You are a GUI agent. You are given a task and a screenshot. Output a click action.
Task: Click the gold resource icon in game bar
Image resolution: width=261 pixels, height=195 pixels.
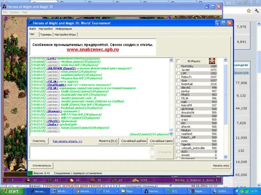(136, 180)
